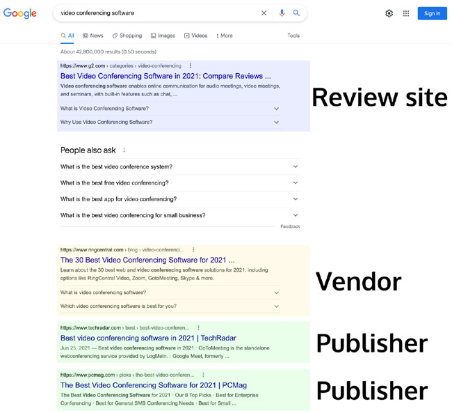Click the Sign in button
The width and height of the screenshot is (452, 413).
click(432, 13)
